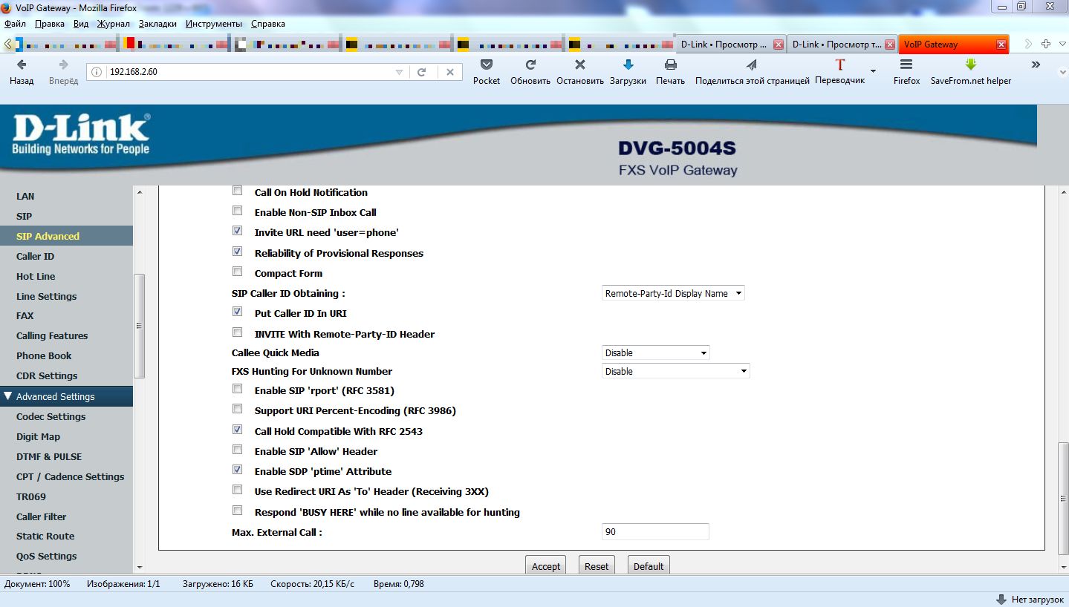
Task: Go to Line Settings page
Action: pyautogui.click(x=46, y=296)
